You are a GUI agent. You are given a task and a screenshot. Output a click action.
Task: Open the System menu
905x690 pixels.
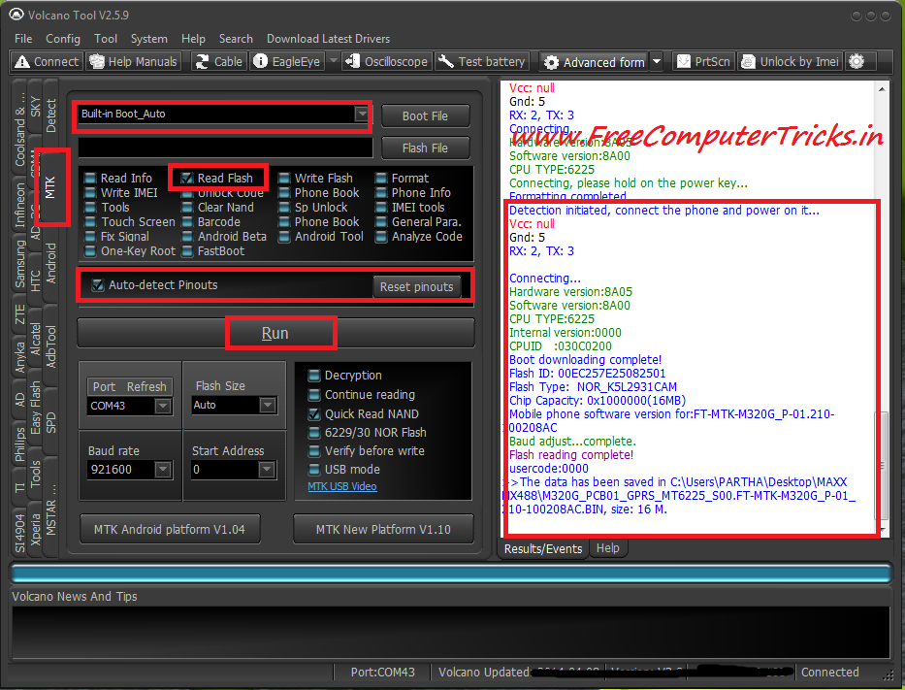coord(149,39)
